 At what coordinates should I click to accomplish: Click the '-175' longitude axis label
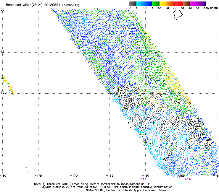tap(38, 175)
